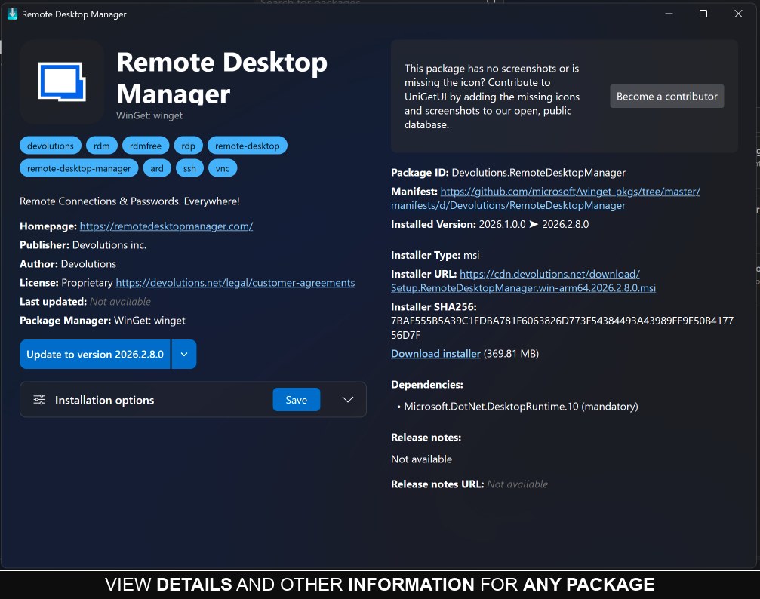Save the installation options
Viewport: 760px width, 599px height.
296,400
